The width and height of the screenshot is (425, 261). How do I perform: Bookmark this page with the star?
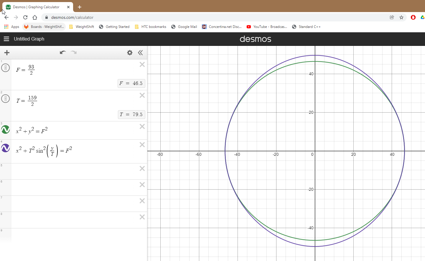click(401, 17)
